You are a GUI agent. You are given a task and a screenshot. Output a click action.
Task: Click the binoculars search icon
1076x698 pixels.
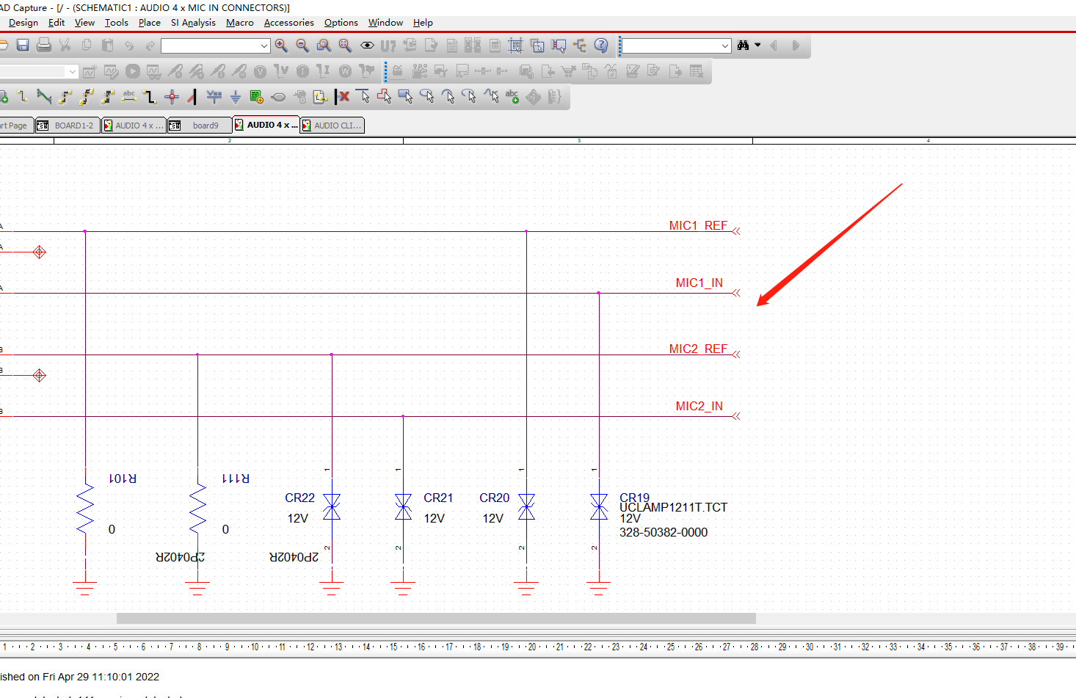point(744,46)
